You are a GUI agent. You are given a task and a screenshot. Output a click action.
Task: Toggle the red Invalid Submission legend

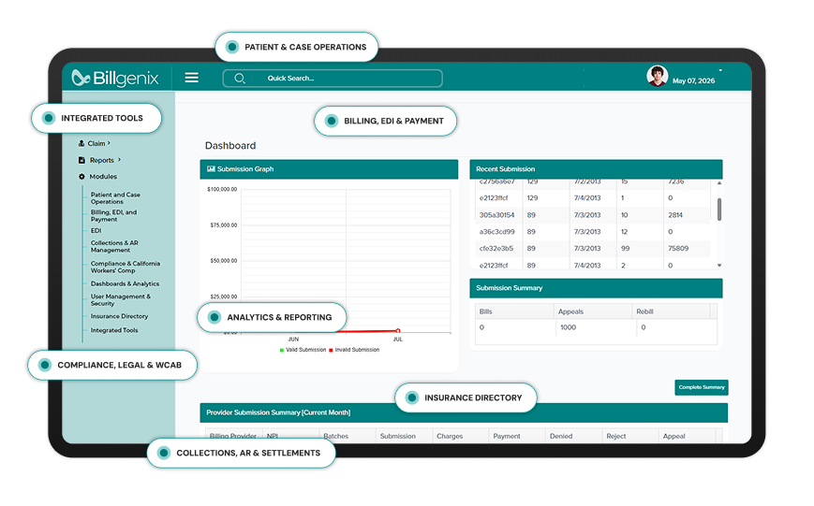354,350
